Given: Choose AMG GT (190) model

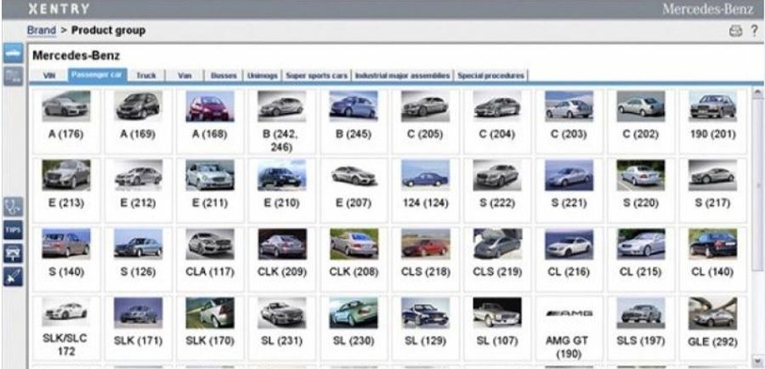Looking at the screenshot, I should point(569,328).
